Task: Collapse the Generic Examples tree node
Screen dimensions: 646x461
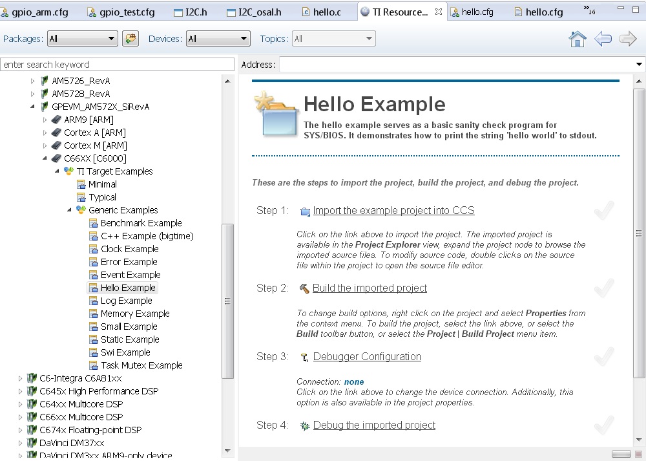Action: pos(69,210)
